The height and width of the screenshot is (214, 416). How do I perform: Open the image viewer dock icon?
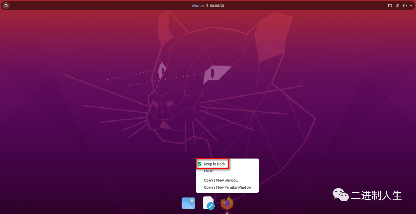(x=188, y=203)
